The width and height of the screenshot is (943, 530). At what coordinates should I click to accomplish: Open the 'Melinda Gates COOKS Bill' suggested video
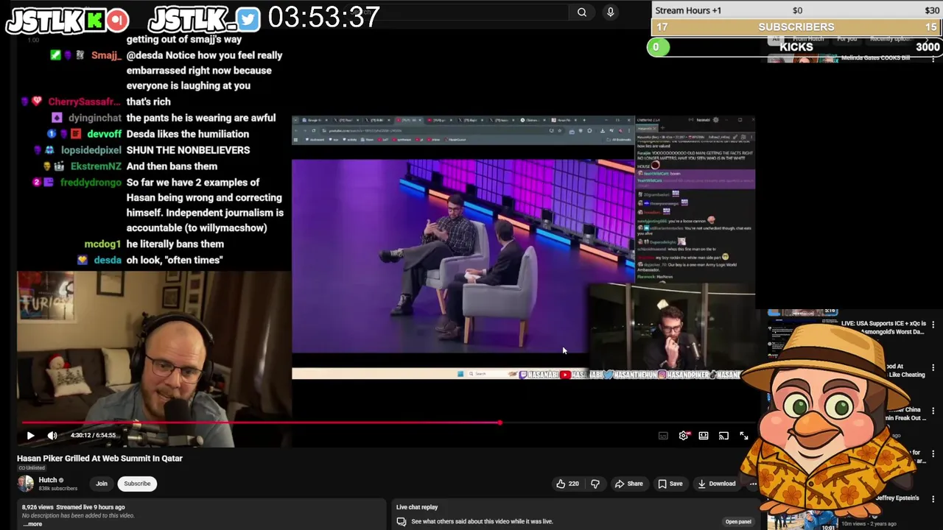pos(875,57)
